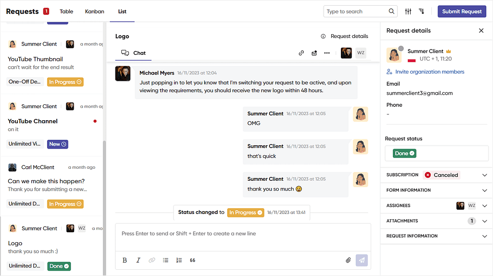Viewport: 493px width, 276px height.
Task: Select the Chat tab
Action: pos(133,53)
